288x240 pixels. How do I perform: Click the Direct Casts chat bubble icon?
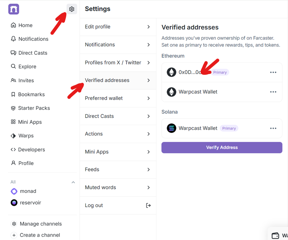coord(13,53)
